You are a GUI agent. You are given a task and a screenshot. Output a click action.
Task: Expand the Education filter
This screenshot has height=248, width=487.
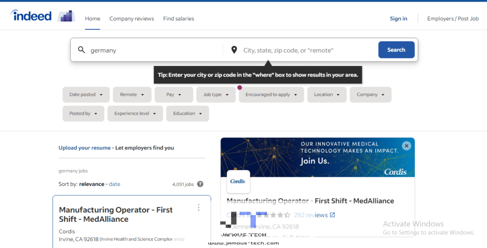click(x=187, y=114)
